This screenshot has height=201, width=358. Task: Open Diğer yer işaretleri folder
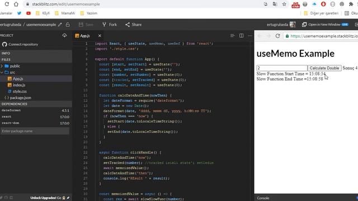[x=321, y=13]
